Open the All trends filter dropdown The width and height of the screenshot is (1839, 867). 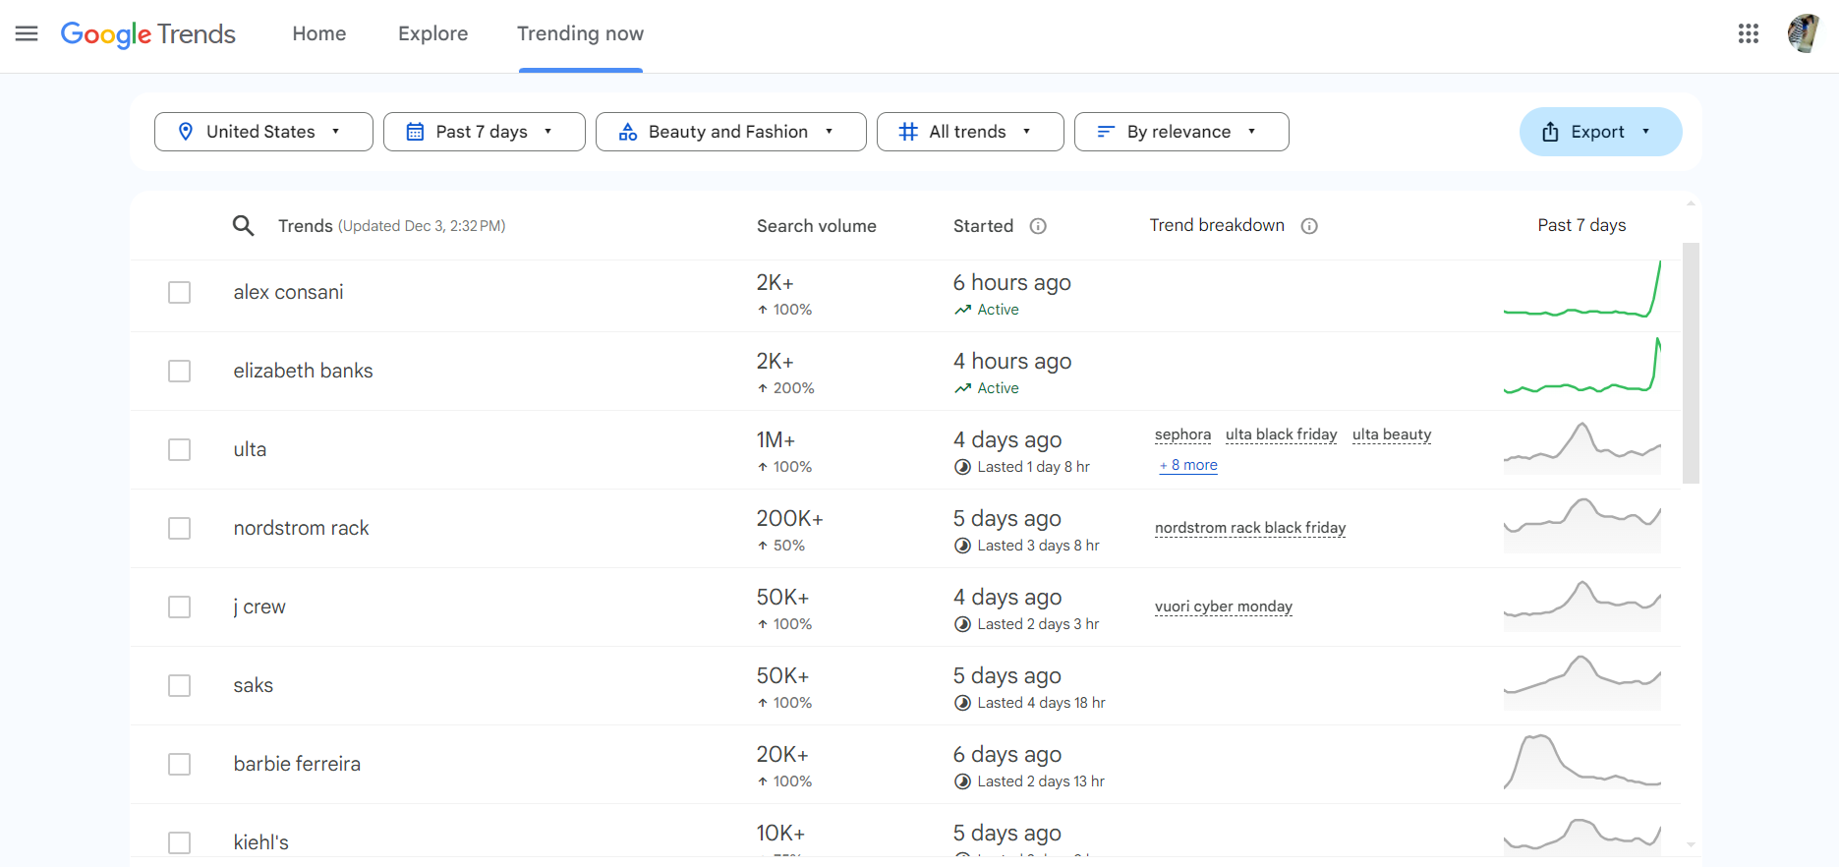click(x=970, y=132)
